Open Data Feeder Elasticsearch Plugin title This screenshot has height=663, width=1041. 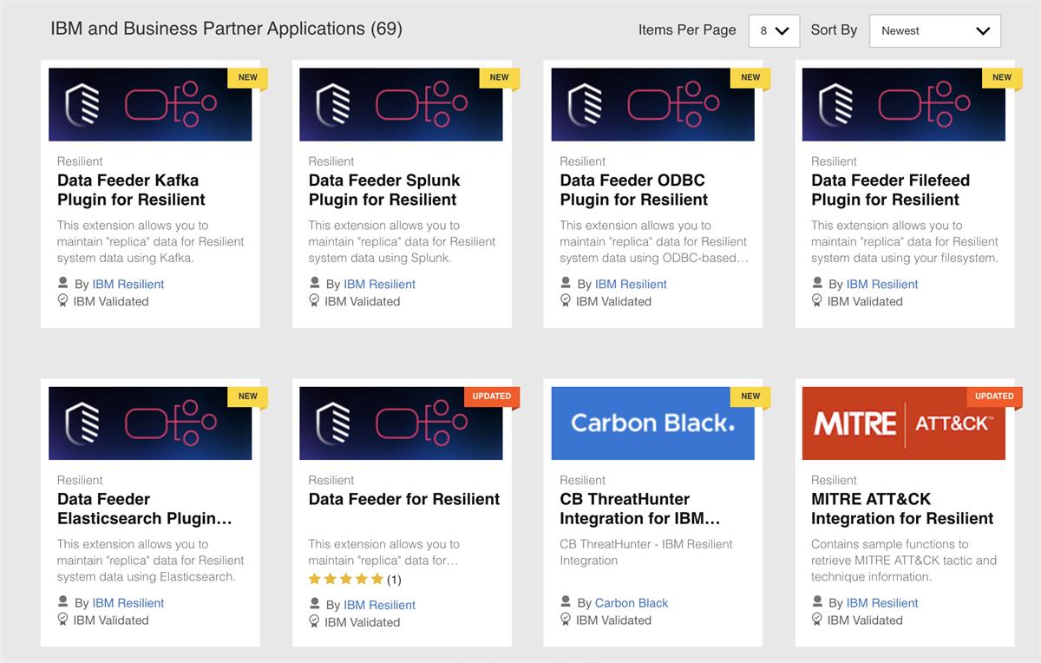click(145, 509)
